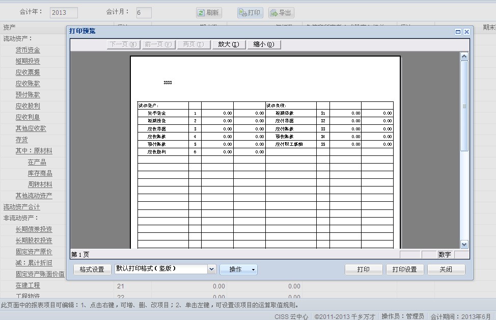Click scrollbar down arrow in preview
Image resolution: width=496 pixels, height=320 pixels.
pos(464,245)
